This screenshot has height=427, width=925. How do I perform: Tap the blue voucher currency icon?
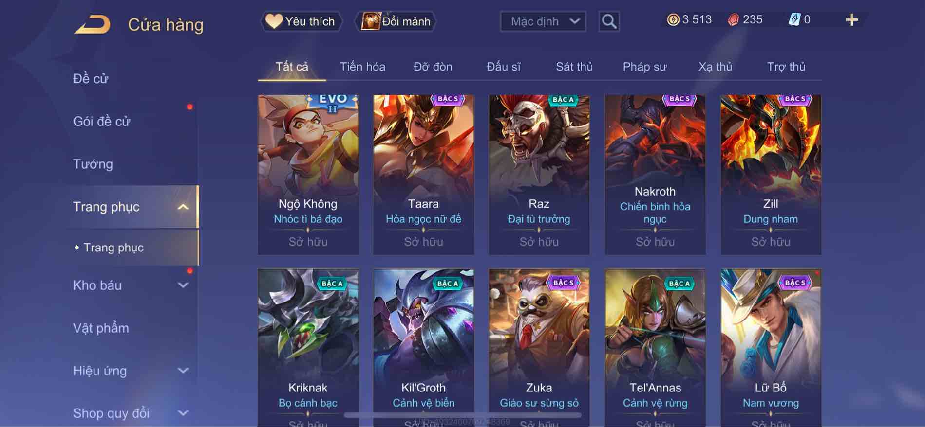click(x=794, y=20)
